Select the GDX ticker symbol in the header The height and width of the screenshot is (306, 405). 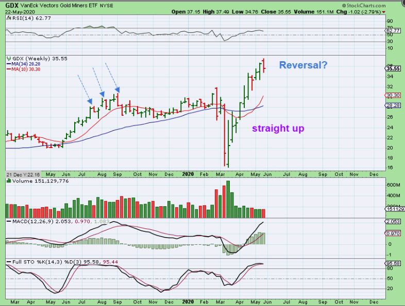pyautogui.click(x=12, y=5)
